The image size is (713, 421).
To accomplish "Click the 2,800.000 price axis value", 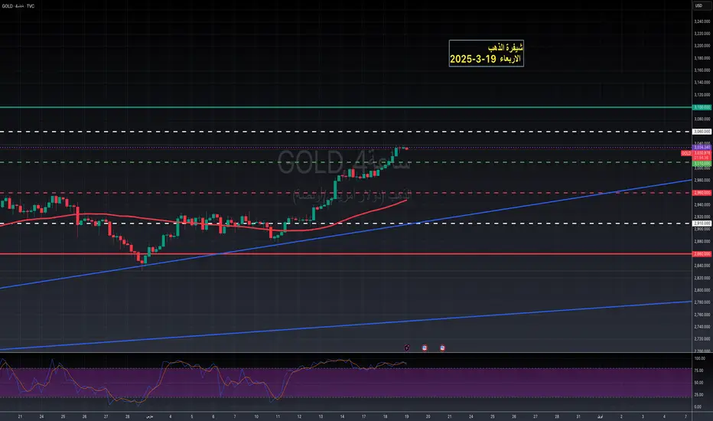I will tap(702, 290).
